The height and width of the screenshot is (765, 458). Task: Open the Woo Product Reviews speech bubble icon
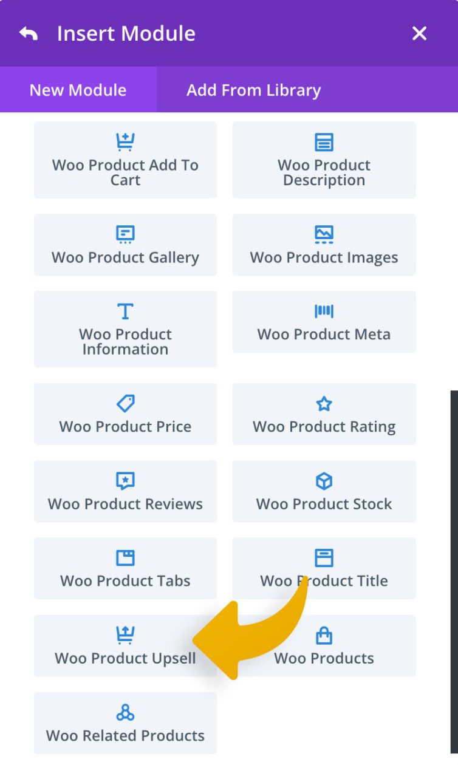pyautogui.click(x=126, y=480)
